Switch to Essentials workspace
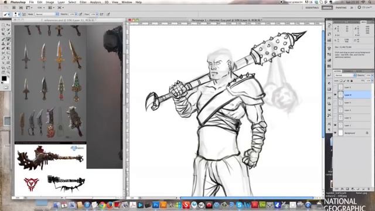Image resolution: width=375 pixels, height=211 pixels. click(312, 8)
